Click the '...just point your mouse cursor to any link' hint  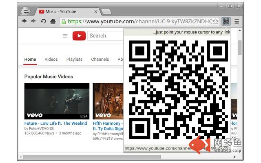click(x=191, y=32)
